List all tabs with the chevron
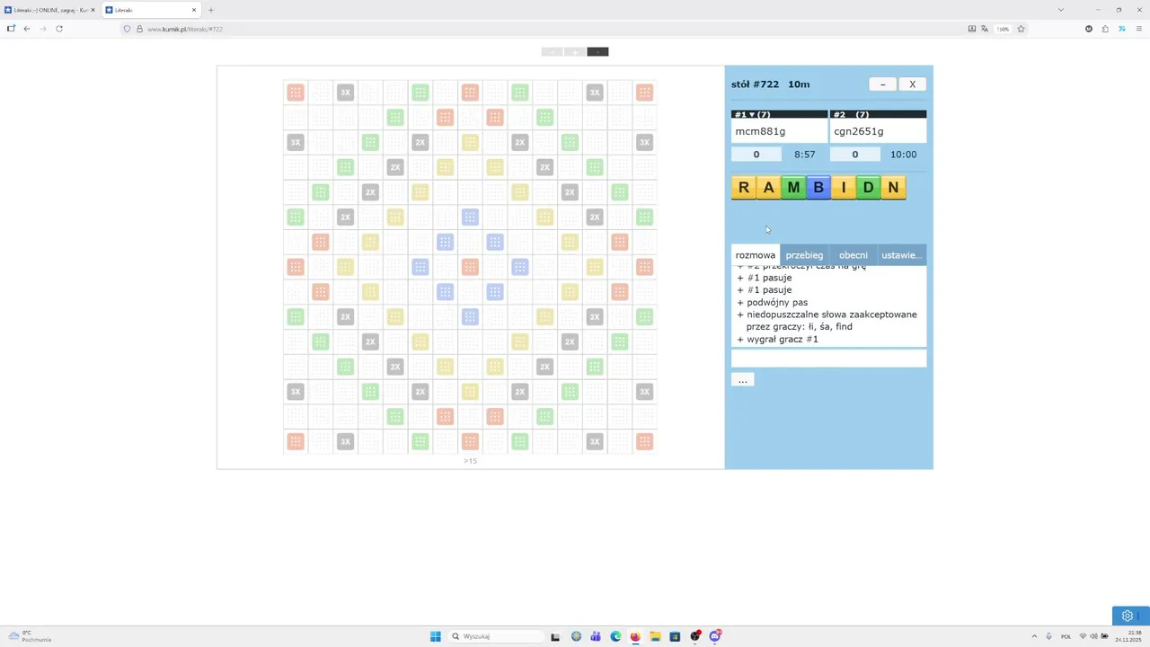Screen dimensions: 1150x647 click(x=1060, y=10)
